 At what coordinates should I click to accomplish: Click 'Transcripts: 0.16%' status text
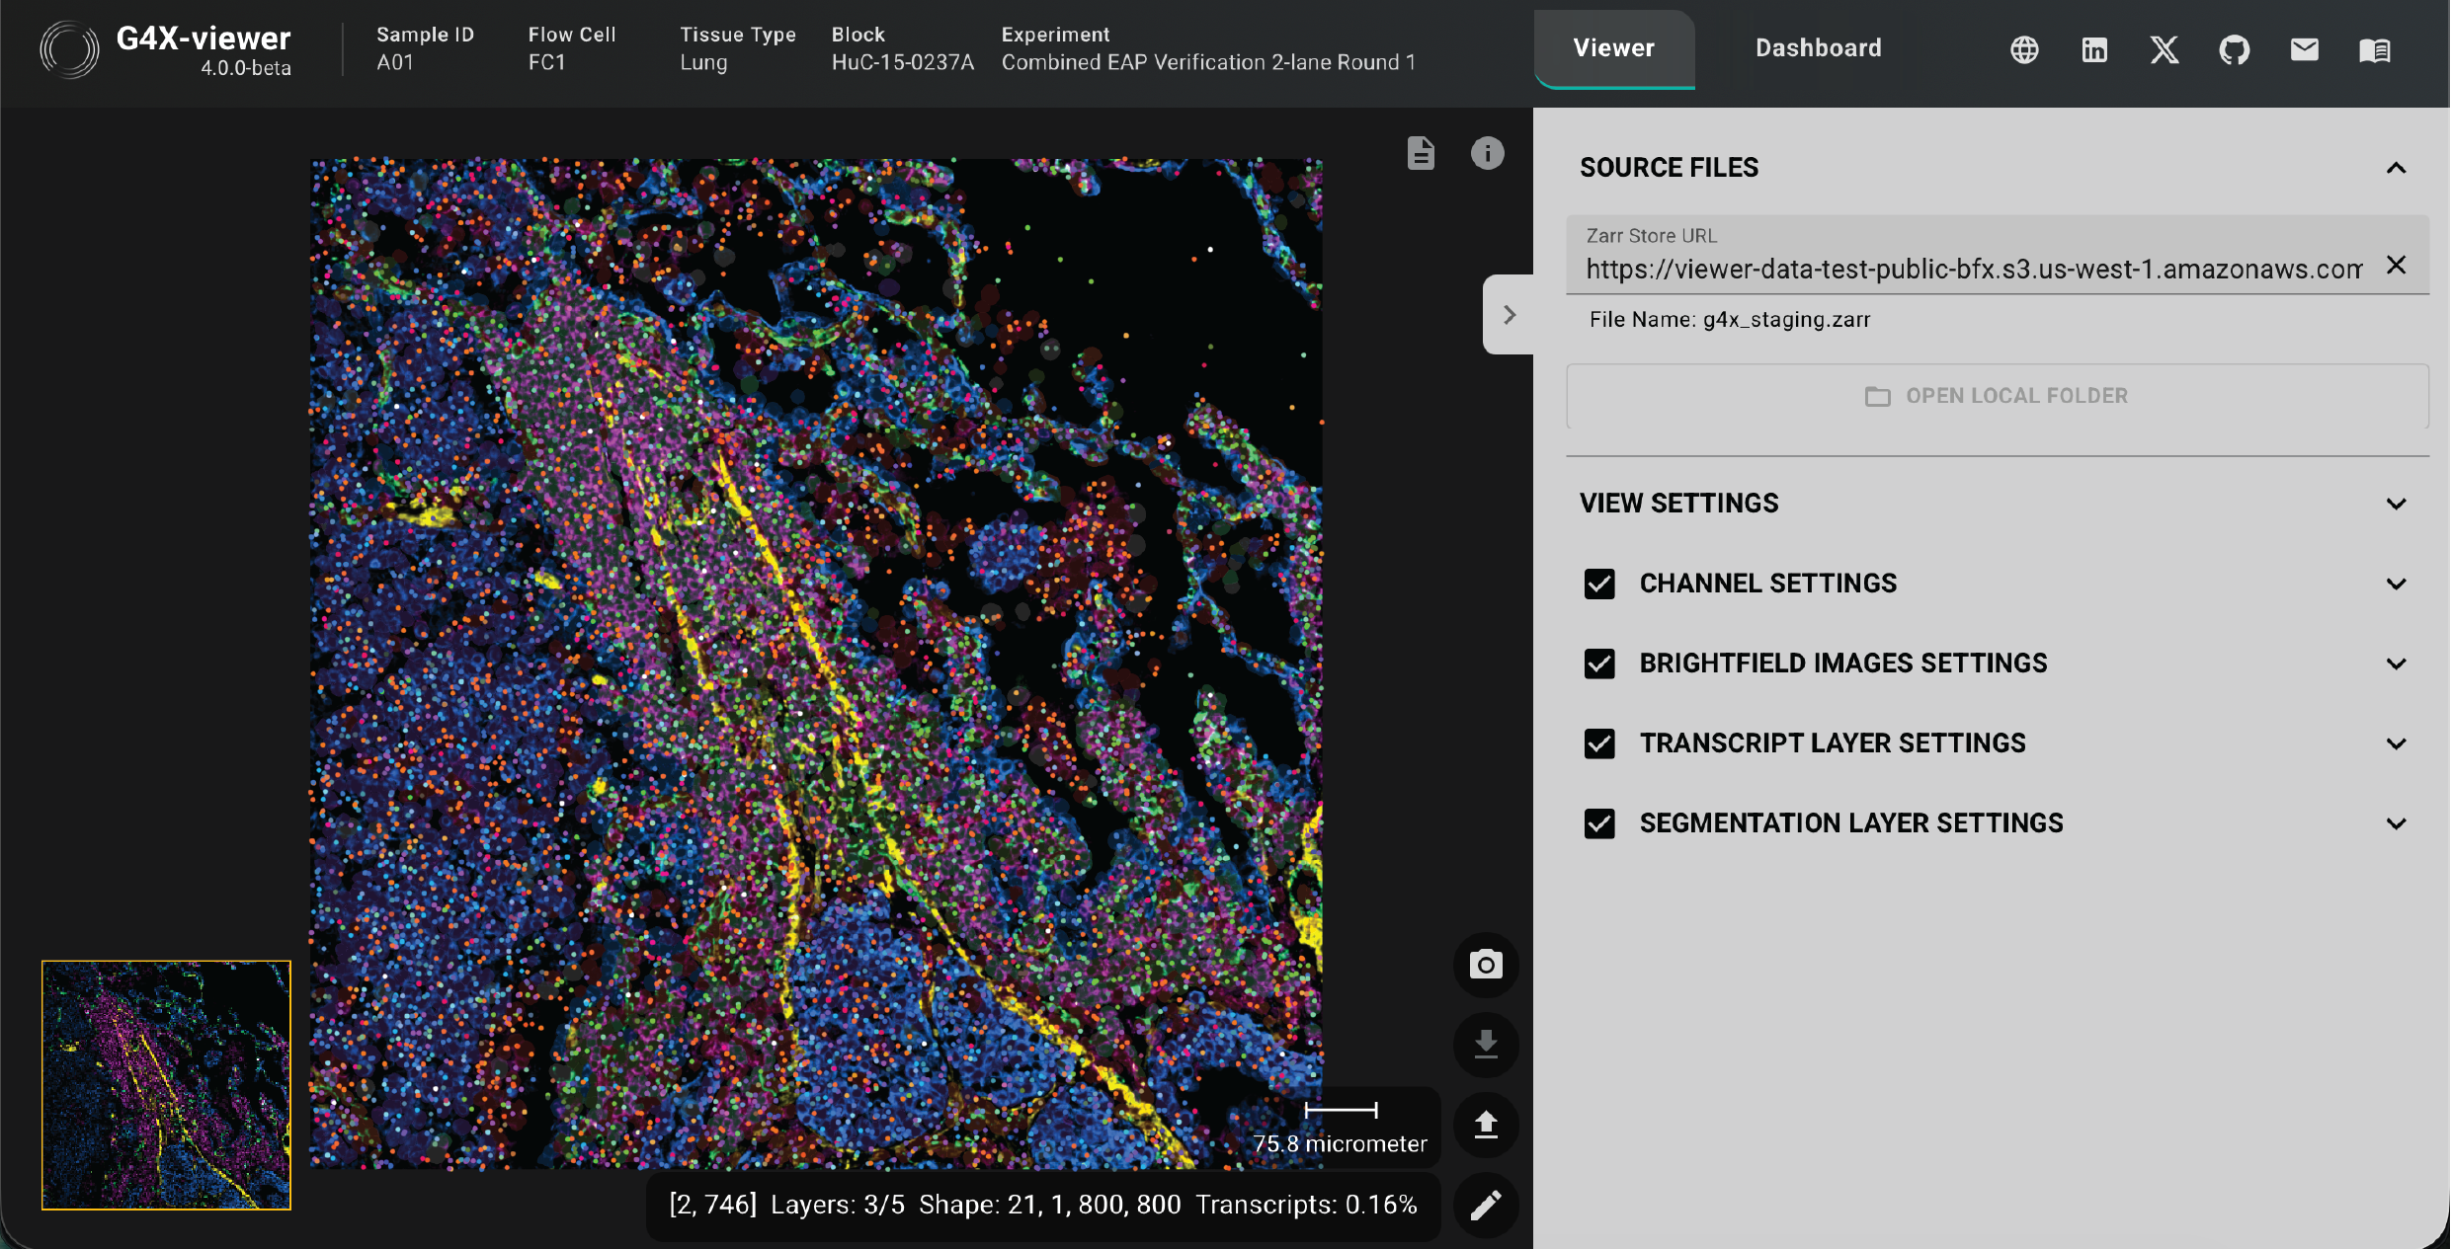[x=1306, y=1205]
